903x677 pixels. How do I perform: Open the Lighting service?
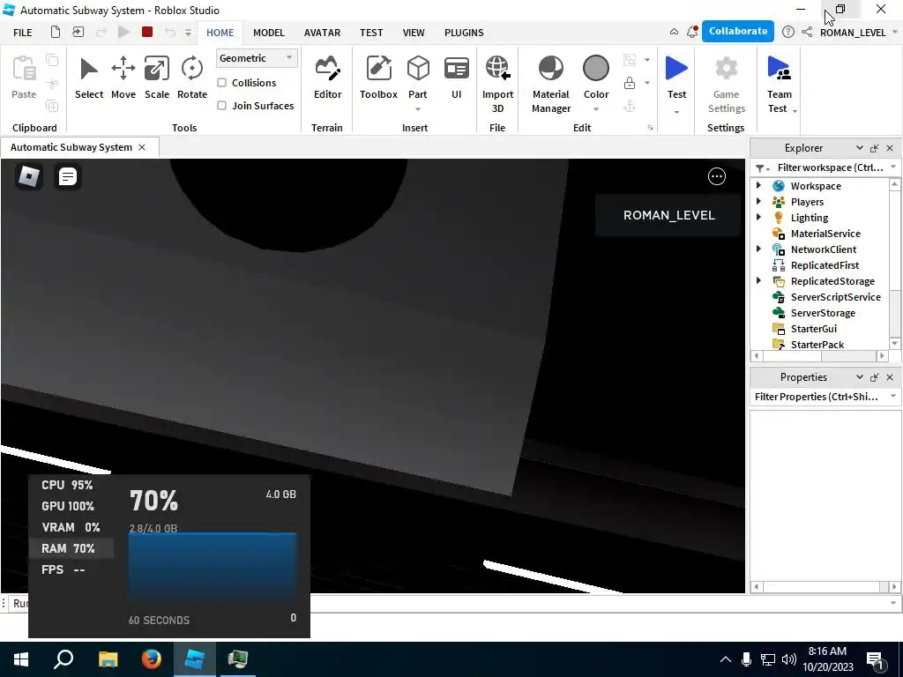[810, 218]
